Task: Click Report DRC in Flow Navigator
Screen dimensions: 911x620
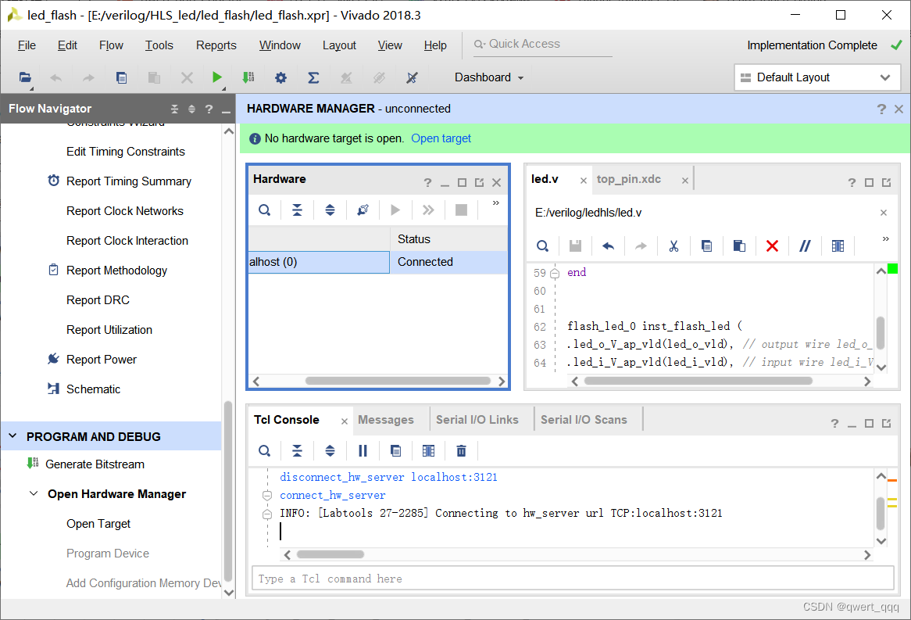Action: tap(98, 300)
